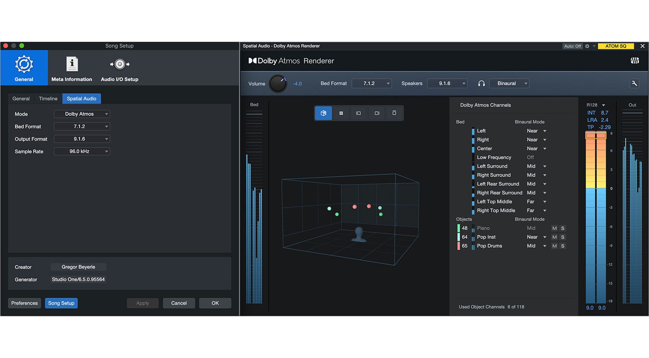Image resolution: width=649 pixels, height=358 pixels.
Task: Adjust the renderer Volume knob
Action: coord(278,83)
